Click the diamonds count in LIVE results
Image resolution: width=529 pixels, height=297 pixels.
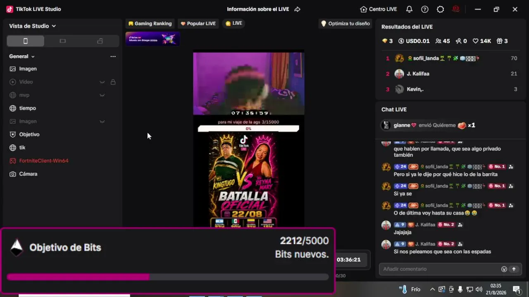[x=387, y=41]
